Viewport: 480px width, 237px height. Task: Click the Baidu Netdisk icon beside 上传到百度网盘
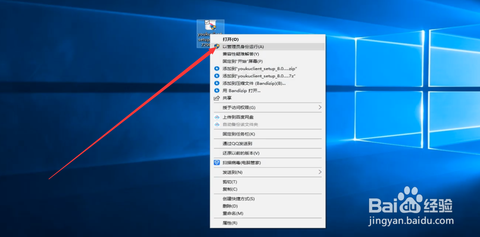pyautogui.click(x=217, y=117)
